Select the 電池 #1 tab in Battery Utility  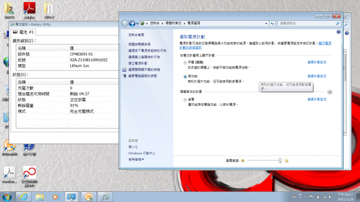click(24, 32)
